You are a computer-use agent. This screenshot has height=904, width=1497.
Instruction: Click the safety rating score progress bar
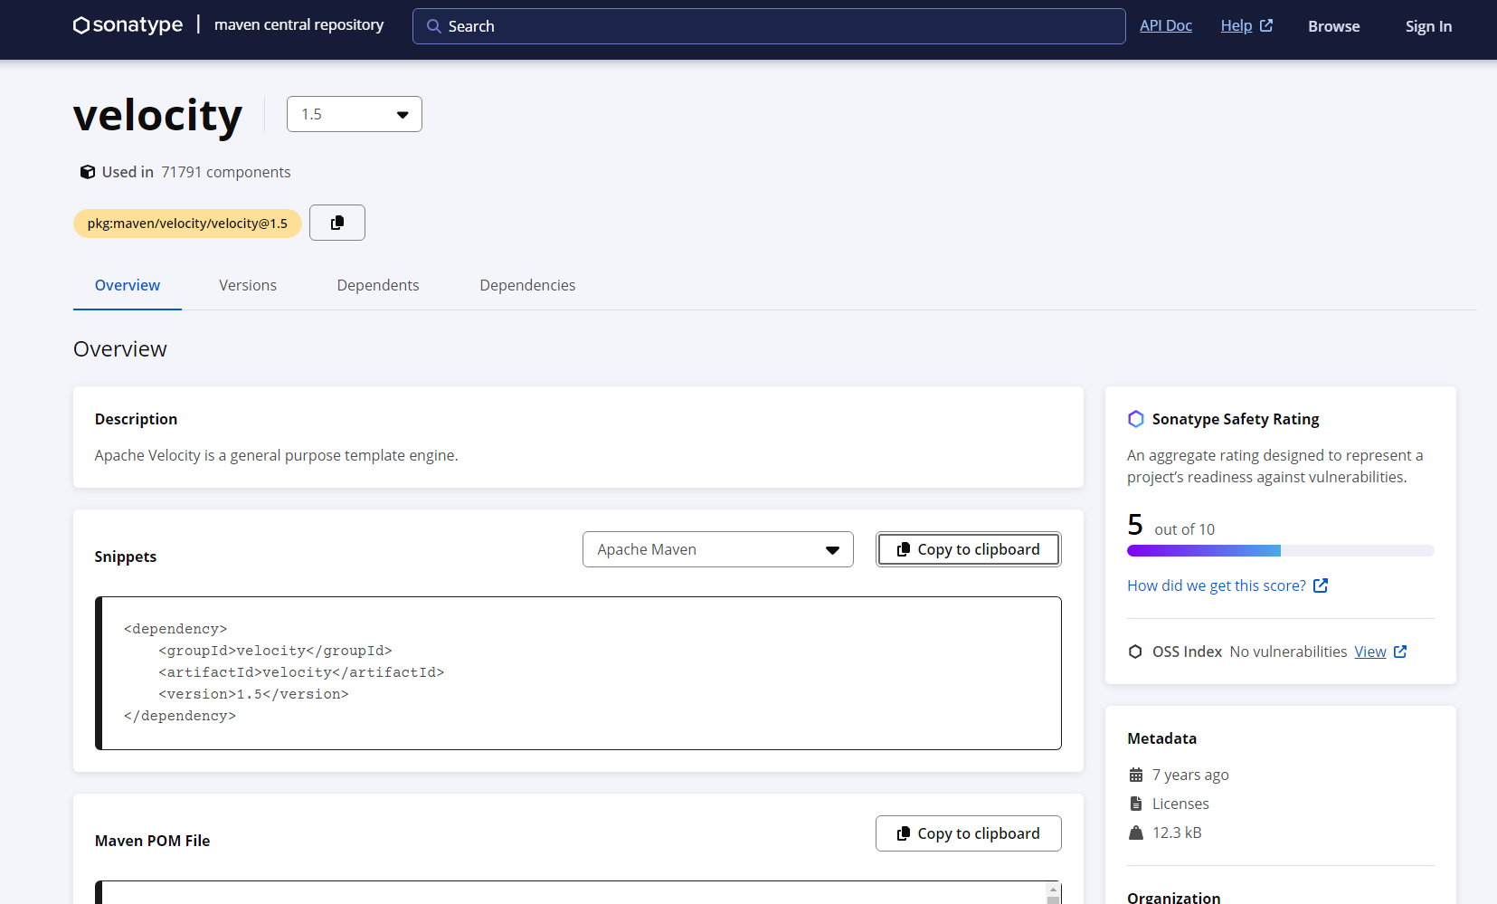(x=1281, y=551)
